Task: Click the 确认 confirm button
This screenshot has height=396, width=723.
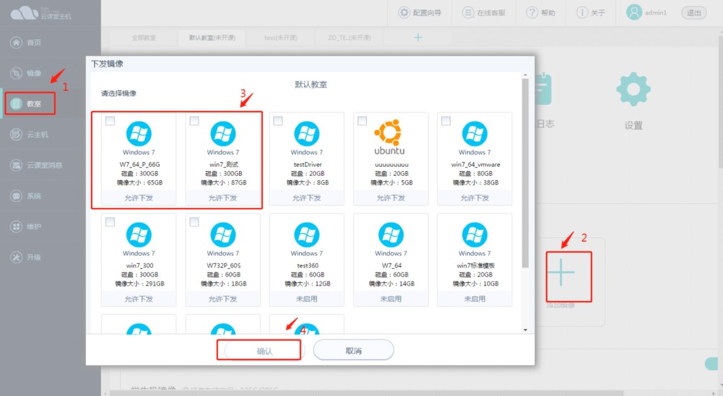Action: 265,351
